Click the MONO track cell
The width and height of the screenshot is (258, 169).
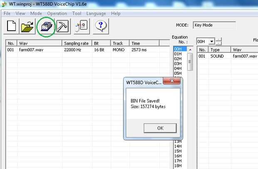coord(119,49)
